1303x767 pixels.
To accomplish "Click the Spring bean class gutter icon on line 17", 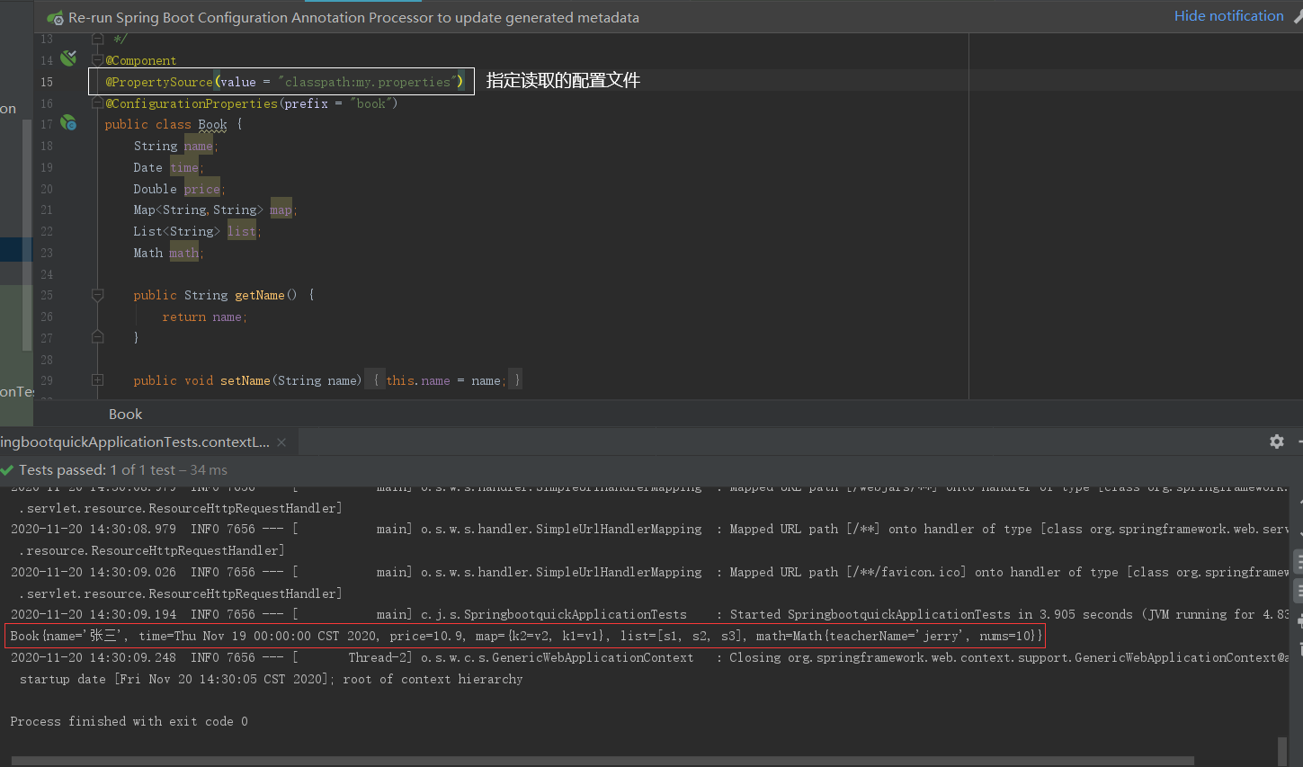I will click(x=68, y=123).
